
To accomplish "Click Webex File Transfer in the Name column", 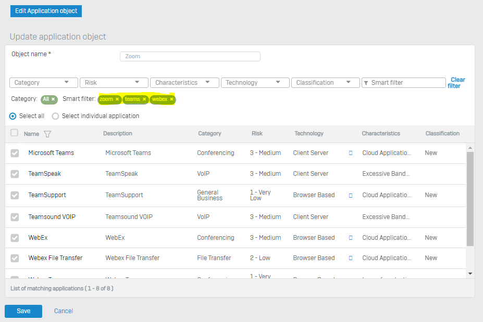I will click(x=55, y=258).
